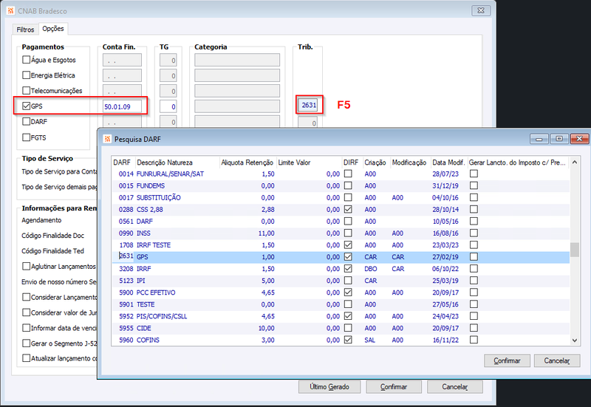Click the Último Gerado button
The image size is (591, 407).
(329, 386)
